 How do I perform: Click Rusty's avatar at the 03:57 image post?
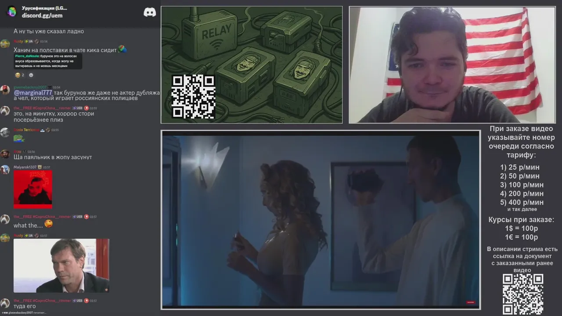[5, 238]
